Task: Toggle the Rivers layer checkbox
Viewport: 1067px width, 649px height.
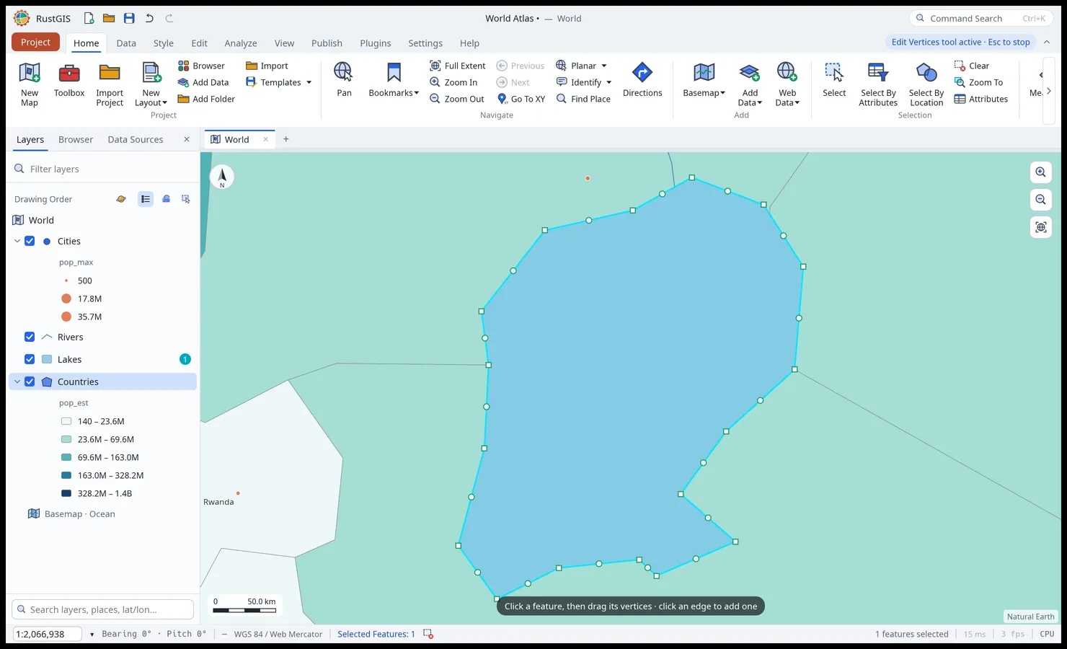Action: [30, 337]
